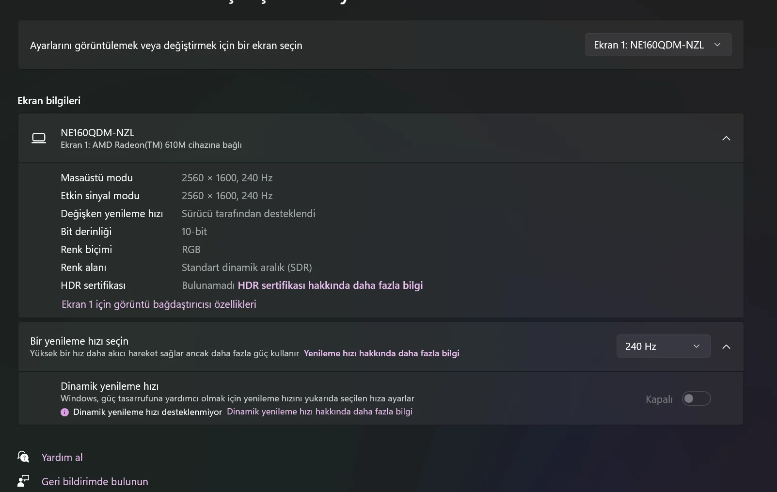The width and height of the screenshot is (777, 492).
Task: Click the Dinamik yenileme hızı desteklenmiyor message
Action: (x=147, y=412)
